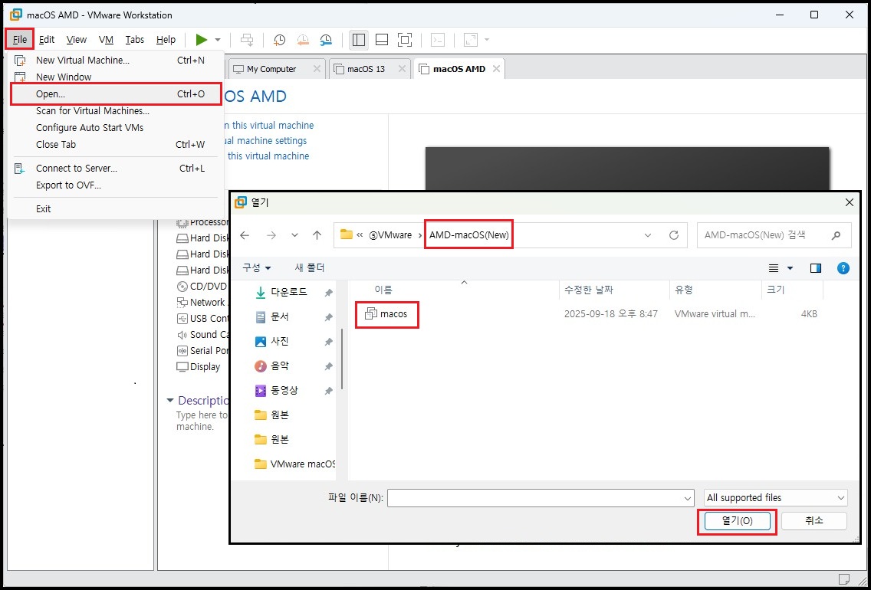This screenshot has height=590, width=871.
Task: Click the Network adapter device entry
Action: [x=201, y=303]
